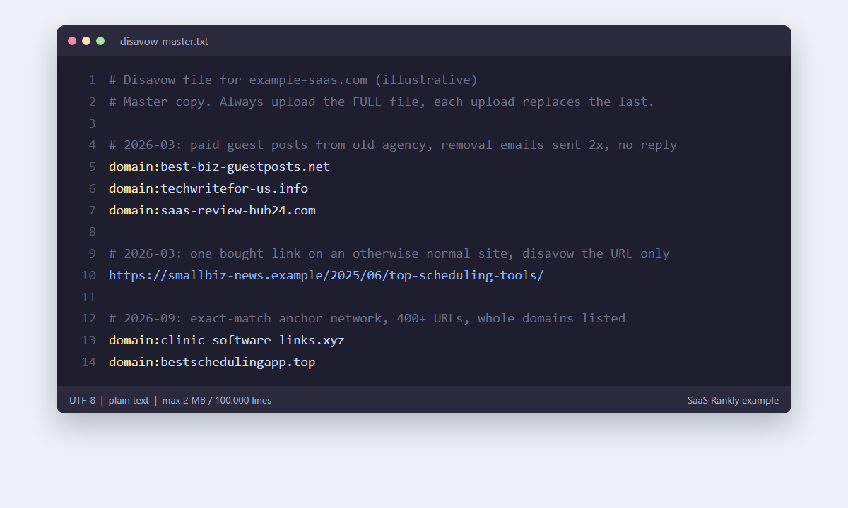Screen dimensions: 848x508
Task: Click line number 14 in the gutter
Action: 88,362
